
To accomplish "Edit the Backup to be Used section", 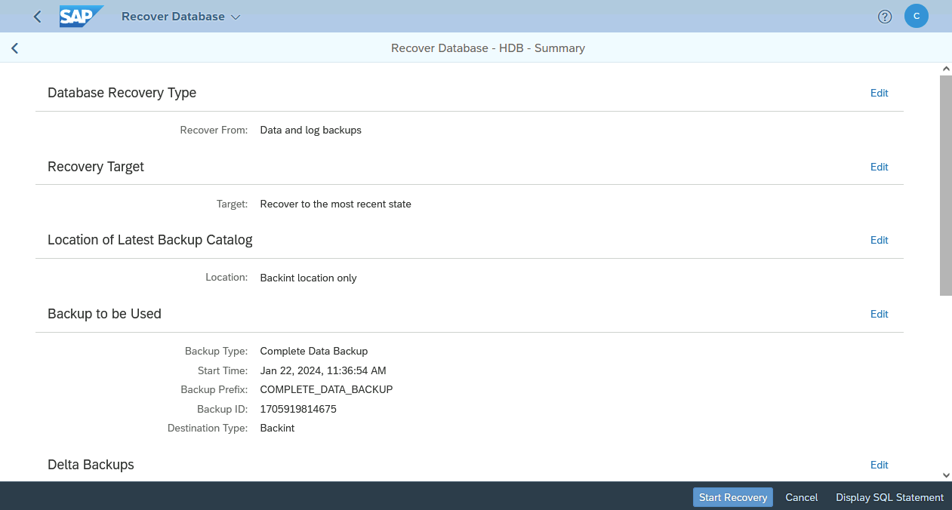I will pos(879,314).
